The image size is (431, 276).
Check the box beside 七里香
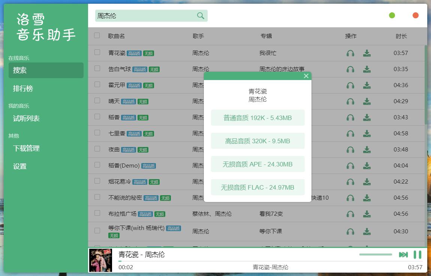click(97, 132)
